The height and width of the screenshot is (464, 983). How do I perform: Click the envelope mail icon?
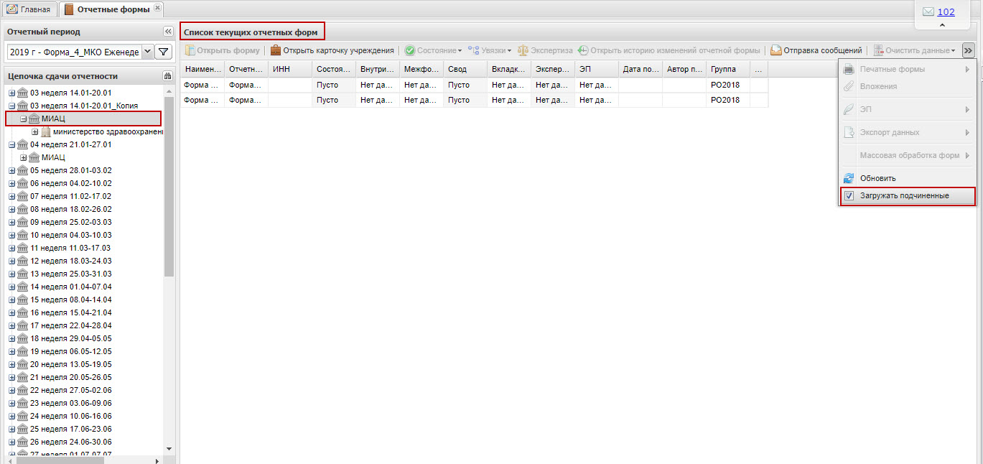click(x=928, y=11)
